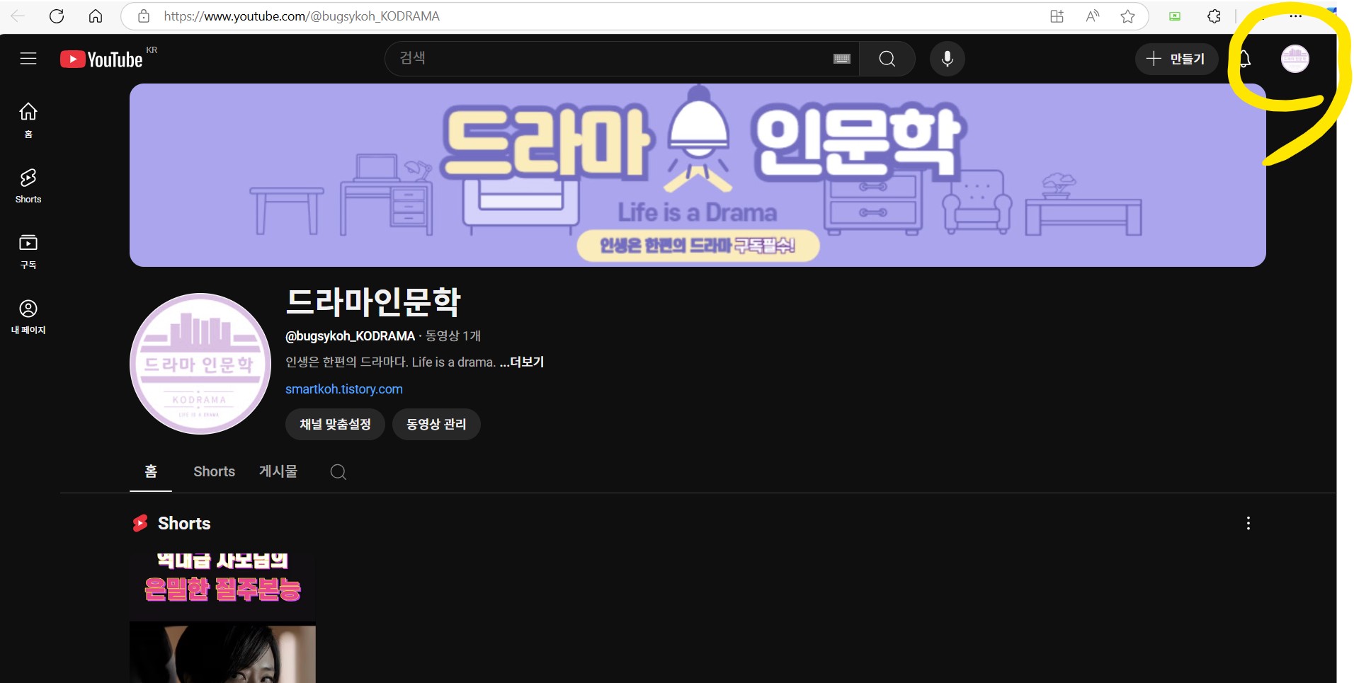Click 채널 맞춤설정 button
Screen dimensions: 1354x683
tap(335, 424)
